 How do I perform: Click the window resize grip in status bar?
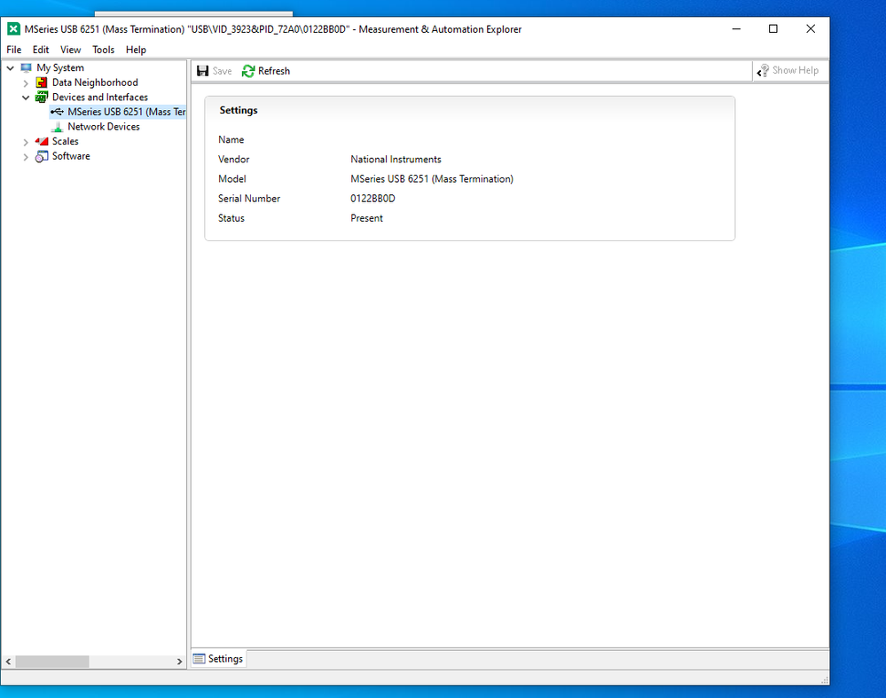coord(825,679)
